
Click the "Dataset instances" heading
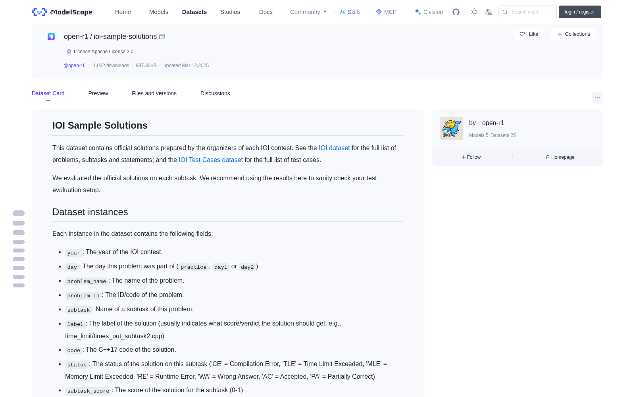[90, 212]
